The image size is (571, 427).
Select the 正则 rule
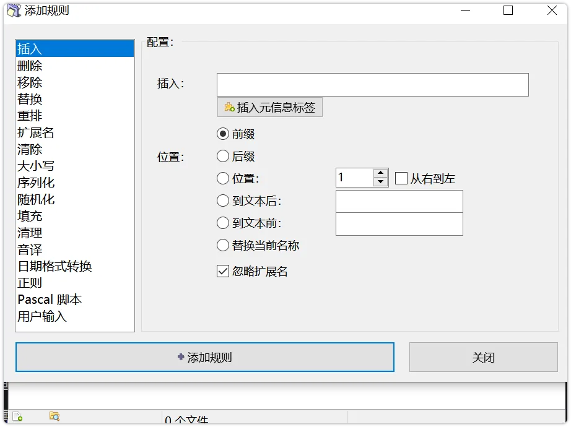(x=75, y=283)
